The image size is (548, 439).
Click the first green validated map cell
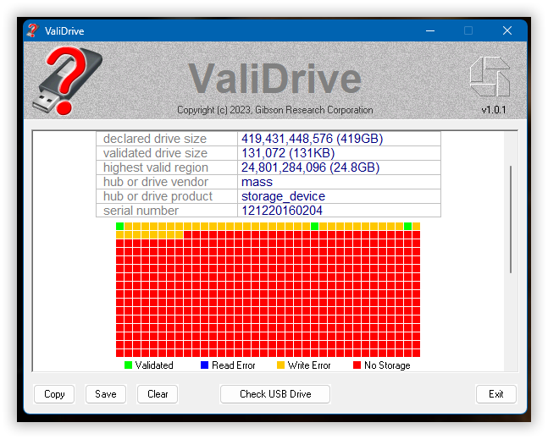tap(120, 226)
